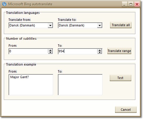Decrease the subtitle From number
This screenshot has width=143, height=119.
pyautogui.click(x=50, y=52)
